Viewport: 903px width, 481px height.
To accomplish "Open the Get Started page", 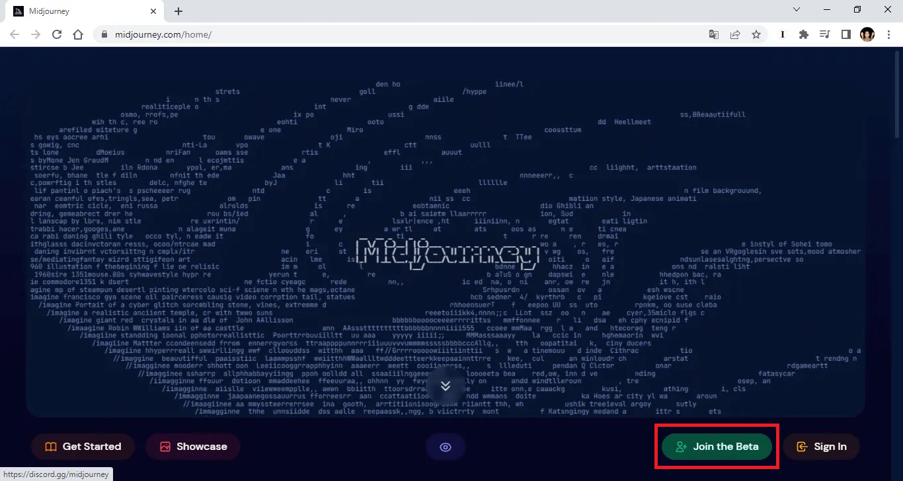I will coord(83,447).
